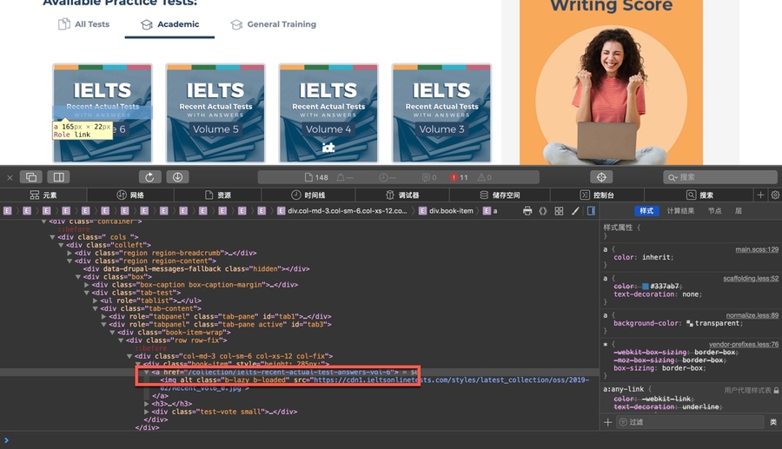Viewport: 782px width, 449px height.
Task: Click the #337ab7 blue color swatch
Action: (x=644, y=286)
